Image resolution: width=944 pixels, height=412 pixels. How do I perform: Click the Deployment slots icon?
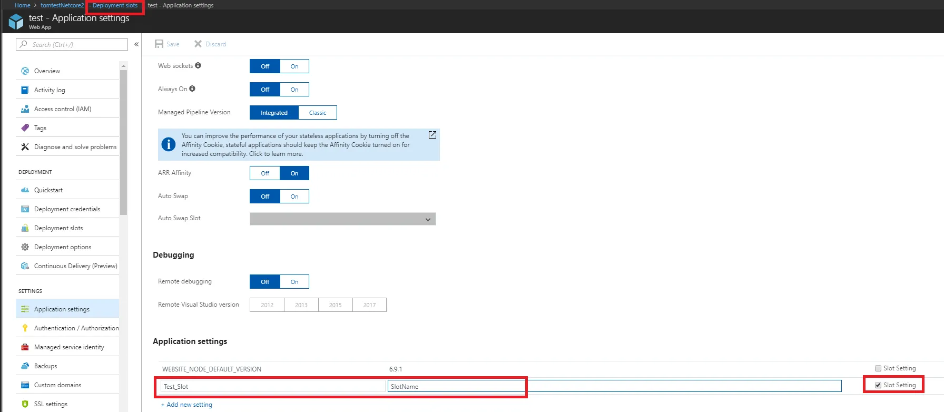(x=25, y=228)
